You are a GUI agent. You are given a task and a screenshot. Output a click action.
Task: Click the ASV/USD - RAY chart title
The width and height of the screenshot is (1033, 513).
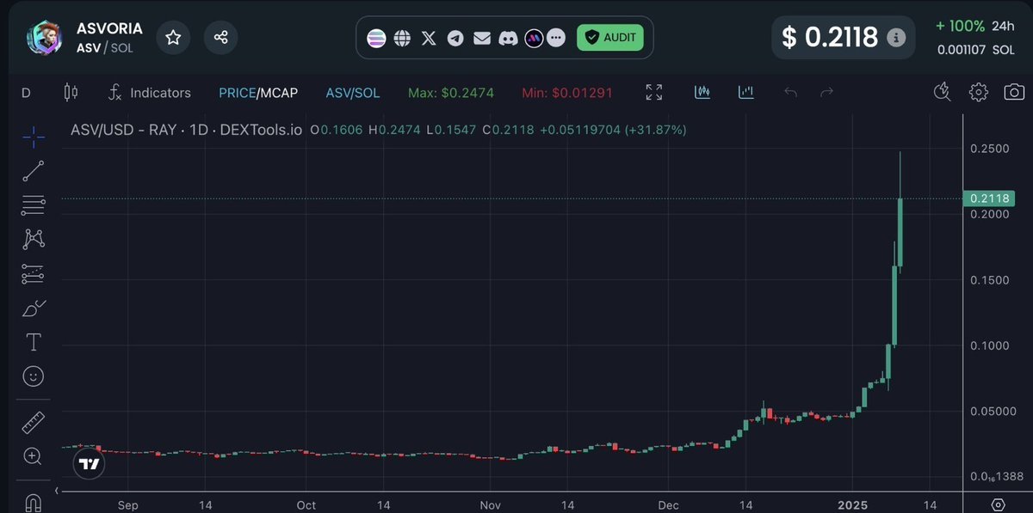186,131
